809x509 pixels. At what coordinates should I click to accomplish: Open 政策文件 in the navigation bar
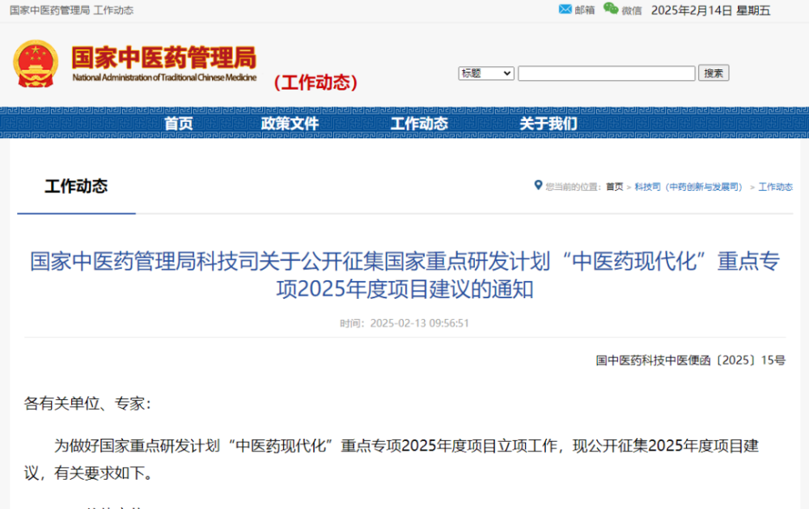pos(290,124)
